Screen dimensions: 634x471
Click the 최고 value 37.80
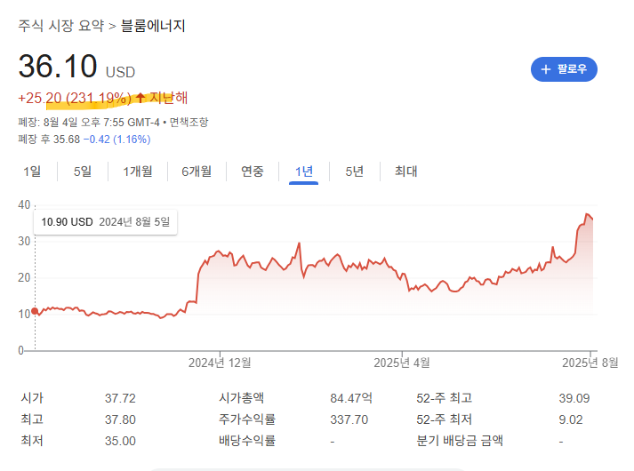tap(120, 419)
